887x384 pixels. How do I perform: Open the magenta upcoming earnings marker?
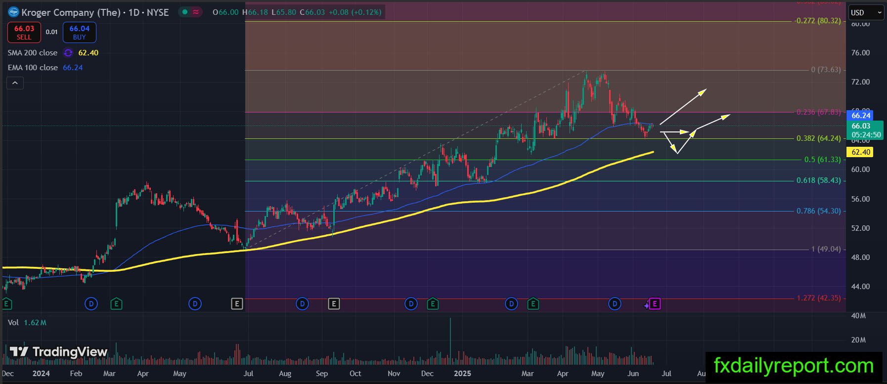[655, 303]
